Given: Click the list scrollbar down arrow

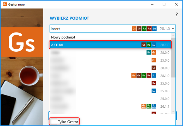Looking at the screenshot, I should (173, 112).
